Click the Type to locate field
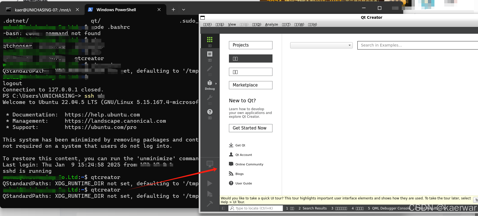Screen dimensions: 478x216 pyautogui.click(x=256, y=208)
